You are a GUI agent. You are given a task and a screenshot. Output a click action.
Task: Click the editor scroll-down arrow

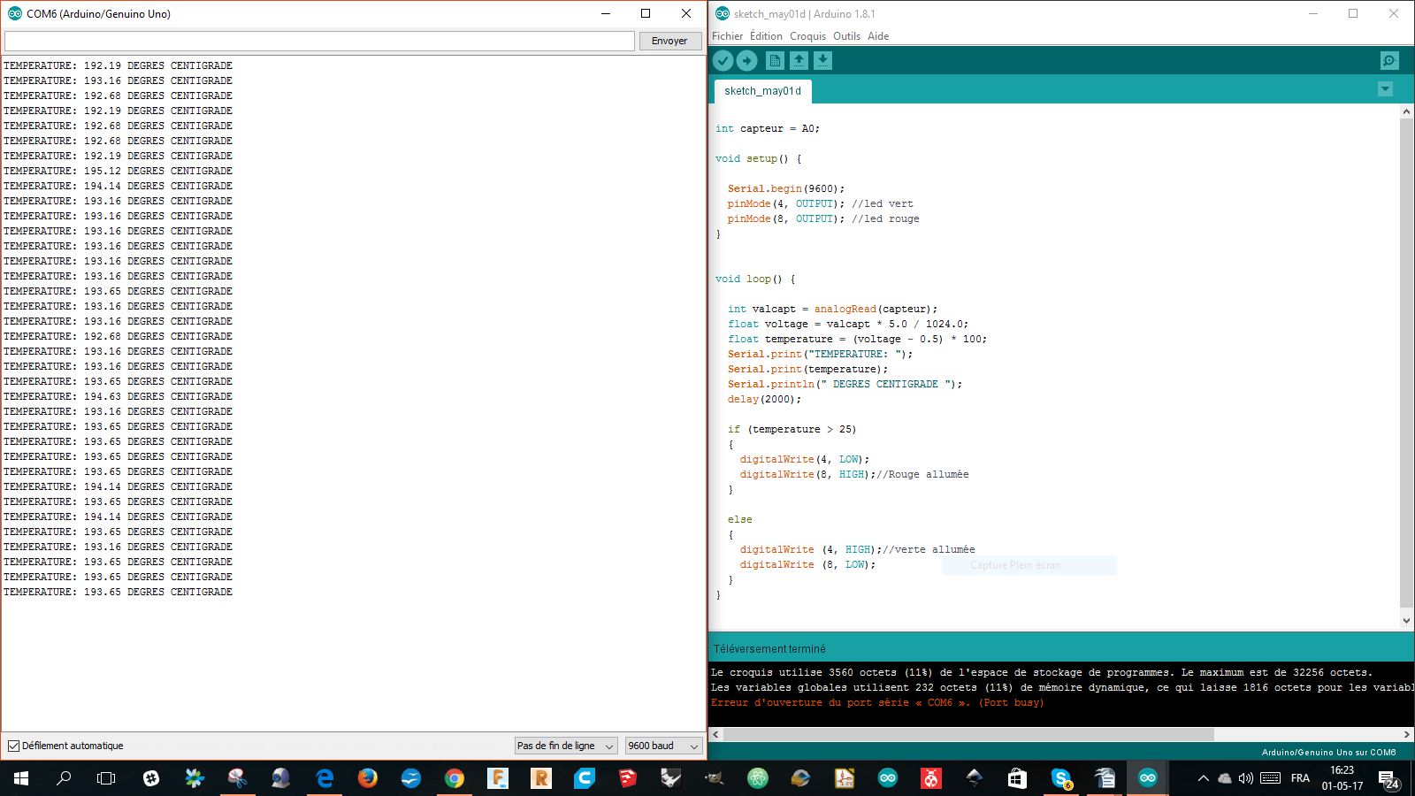pyautogui.click(x=1406, y=621)
